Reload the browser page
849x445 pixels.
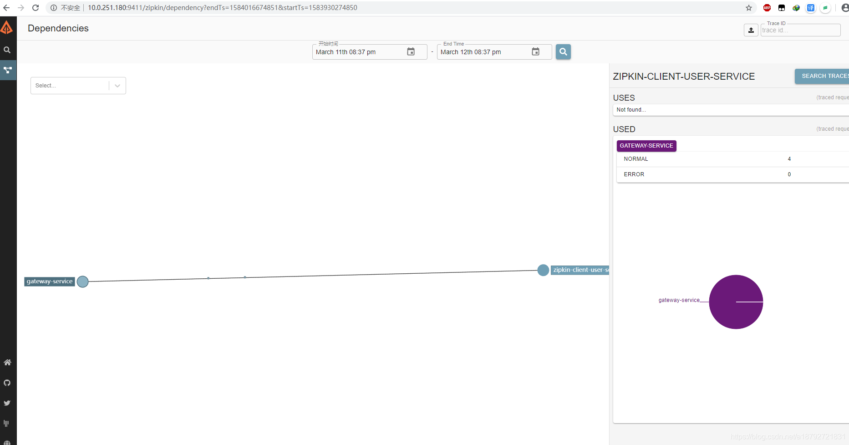click(36, 8)
